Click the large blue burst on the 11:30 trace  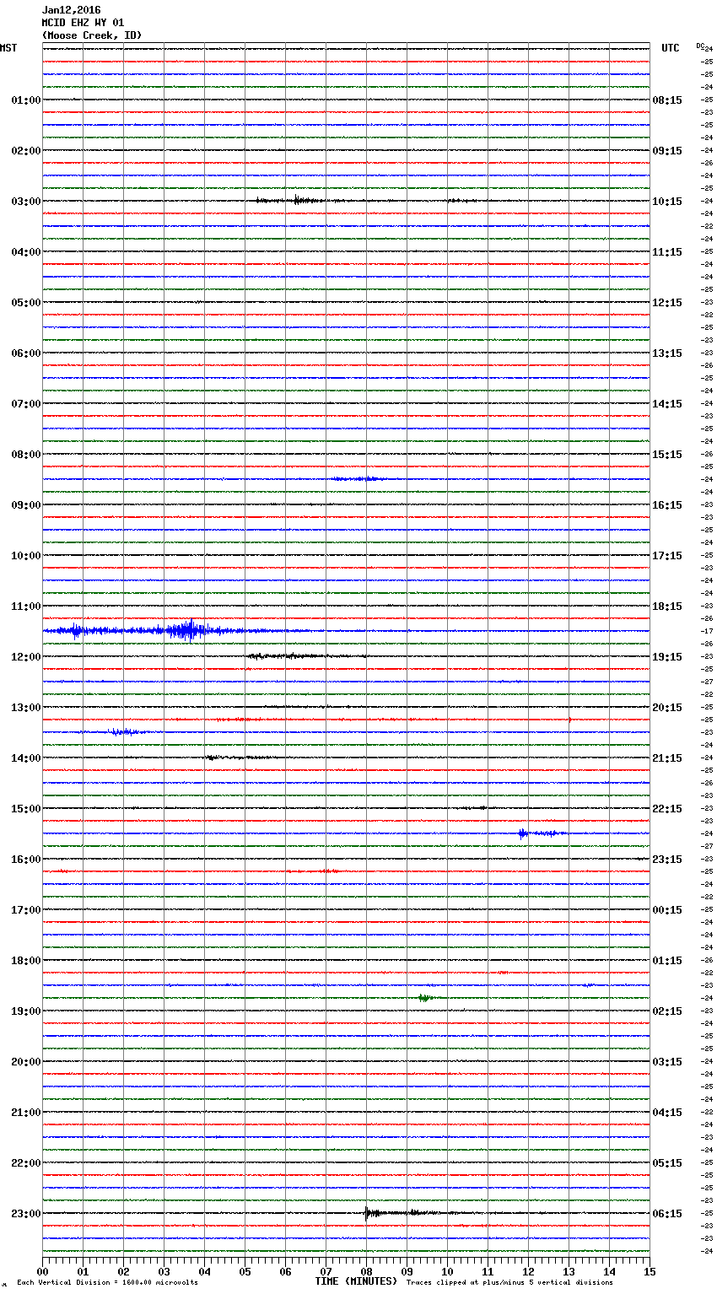click(x=187, y=631)
